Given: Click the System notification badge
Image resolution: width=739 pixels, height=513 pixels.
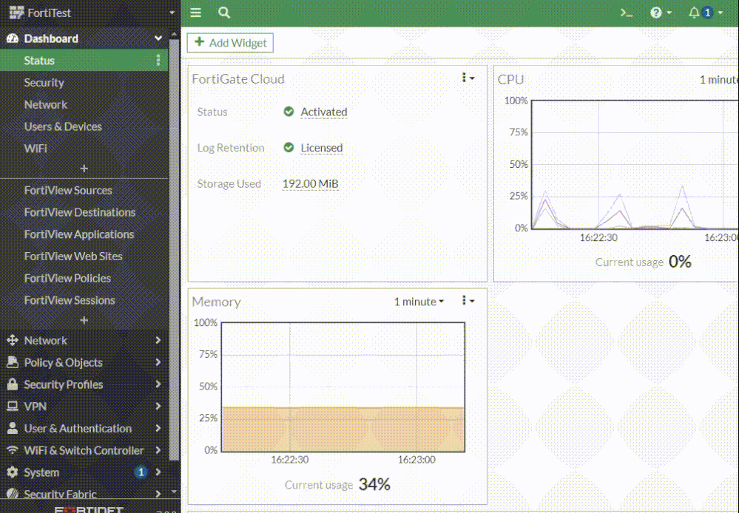Looking at the screenshot, I should point(141,472).
